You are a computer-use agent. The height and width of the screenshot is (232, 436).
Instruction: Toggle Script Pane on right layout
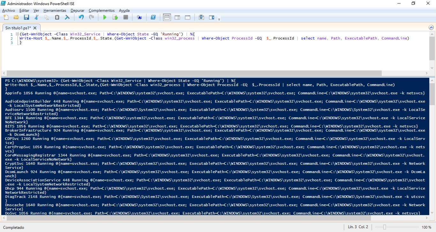point(177,17)
